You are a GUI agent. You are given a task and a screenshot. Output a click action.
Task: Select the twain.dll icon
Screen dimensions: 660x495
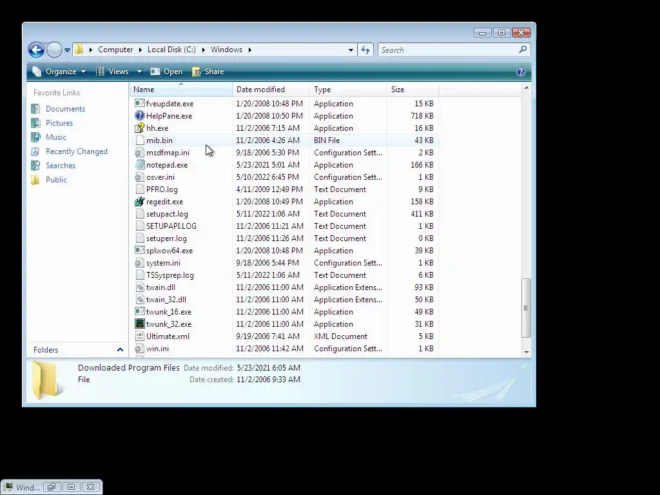(x=140, y=287)
